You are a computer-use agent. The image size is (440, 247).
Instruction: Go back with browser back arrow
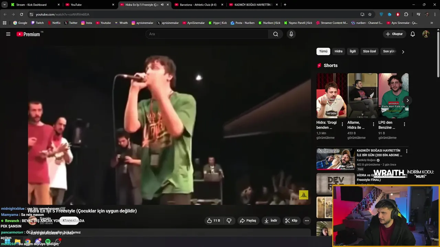(x=5, y=14)
